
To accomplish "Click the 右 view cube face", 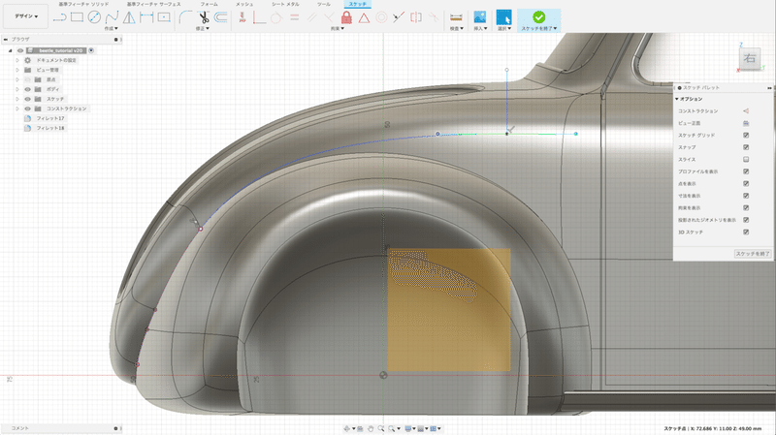I will coord(750,60).
